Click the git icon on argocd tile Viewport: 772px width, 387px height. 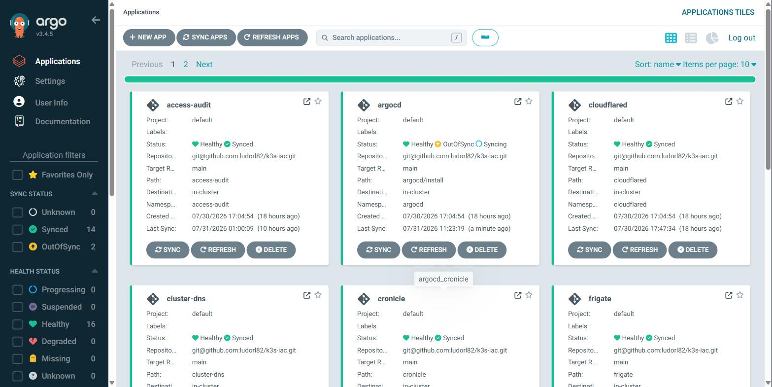[364, 105]
